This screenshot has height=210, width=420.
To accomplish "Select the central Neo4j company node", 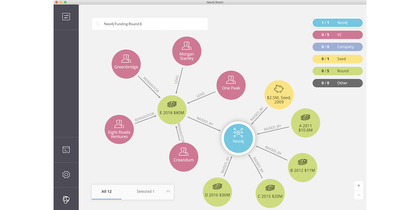I will pos(238,139).
